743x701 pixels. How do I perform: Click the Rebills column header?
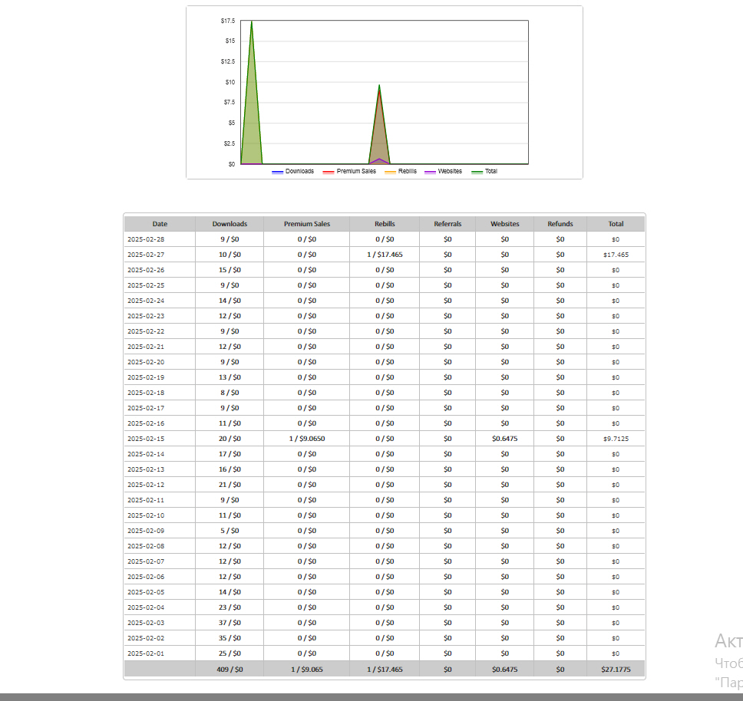coord(385,224)
